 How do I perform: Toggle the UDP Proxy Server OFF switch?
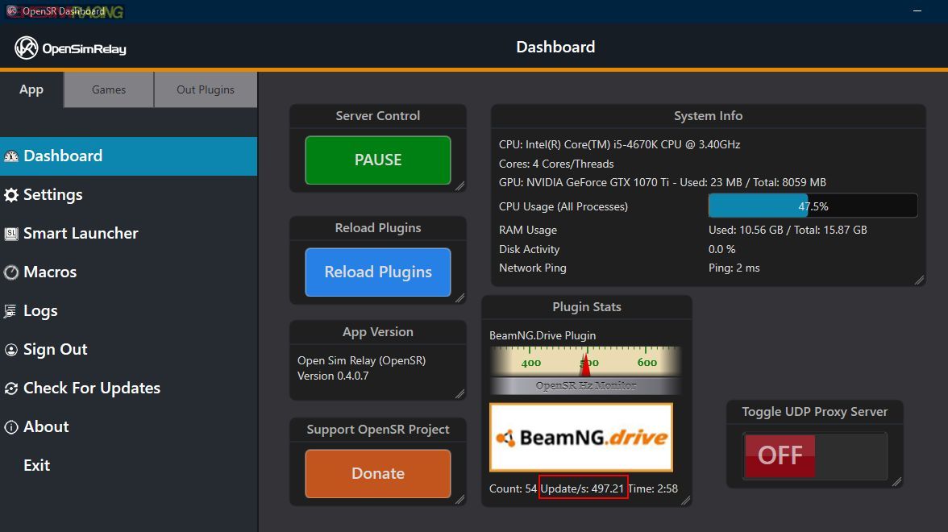pyautogui.click(x=815, y=455)
